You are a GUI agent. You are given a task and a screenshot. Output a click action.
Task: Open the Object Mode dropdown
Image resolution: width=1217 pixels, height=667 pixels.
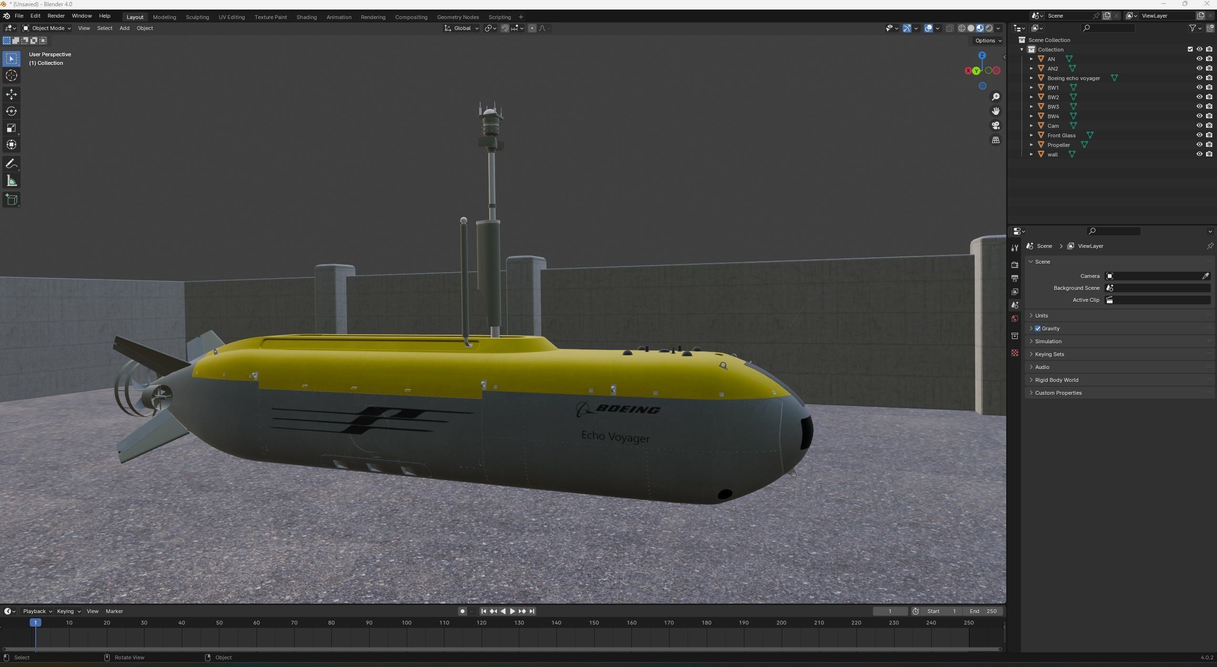[47, 28]
